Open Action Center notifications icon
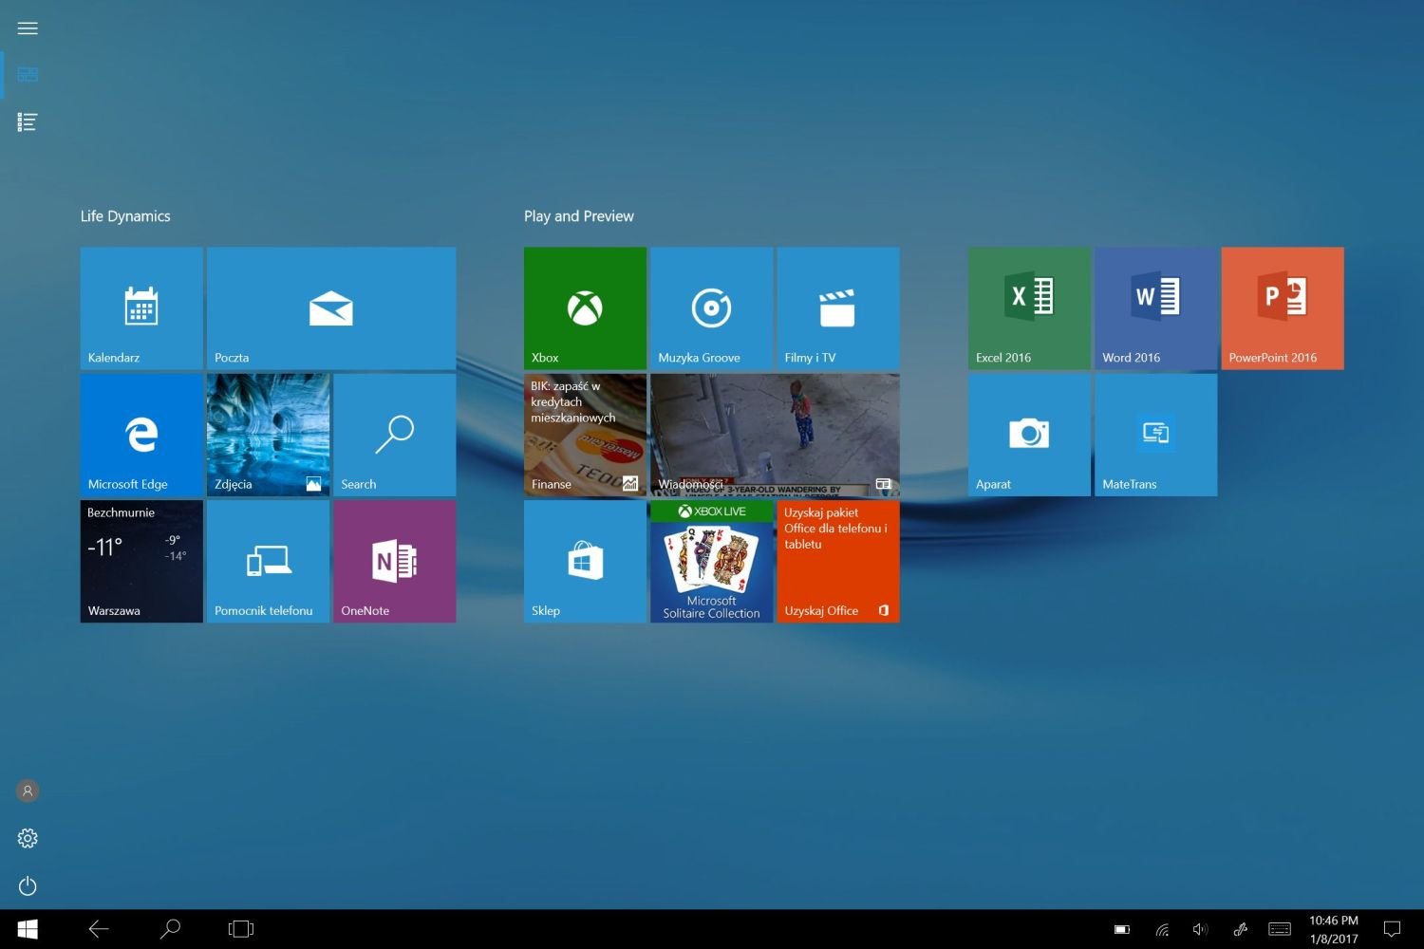 (x=1393, y=929)
